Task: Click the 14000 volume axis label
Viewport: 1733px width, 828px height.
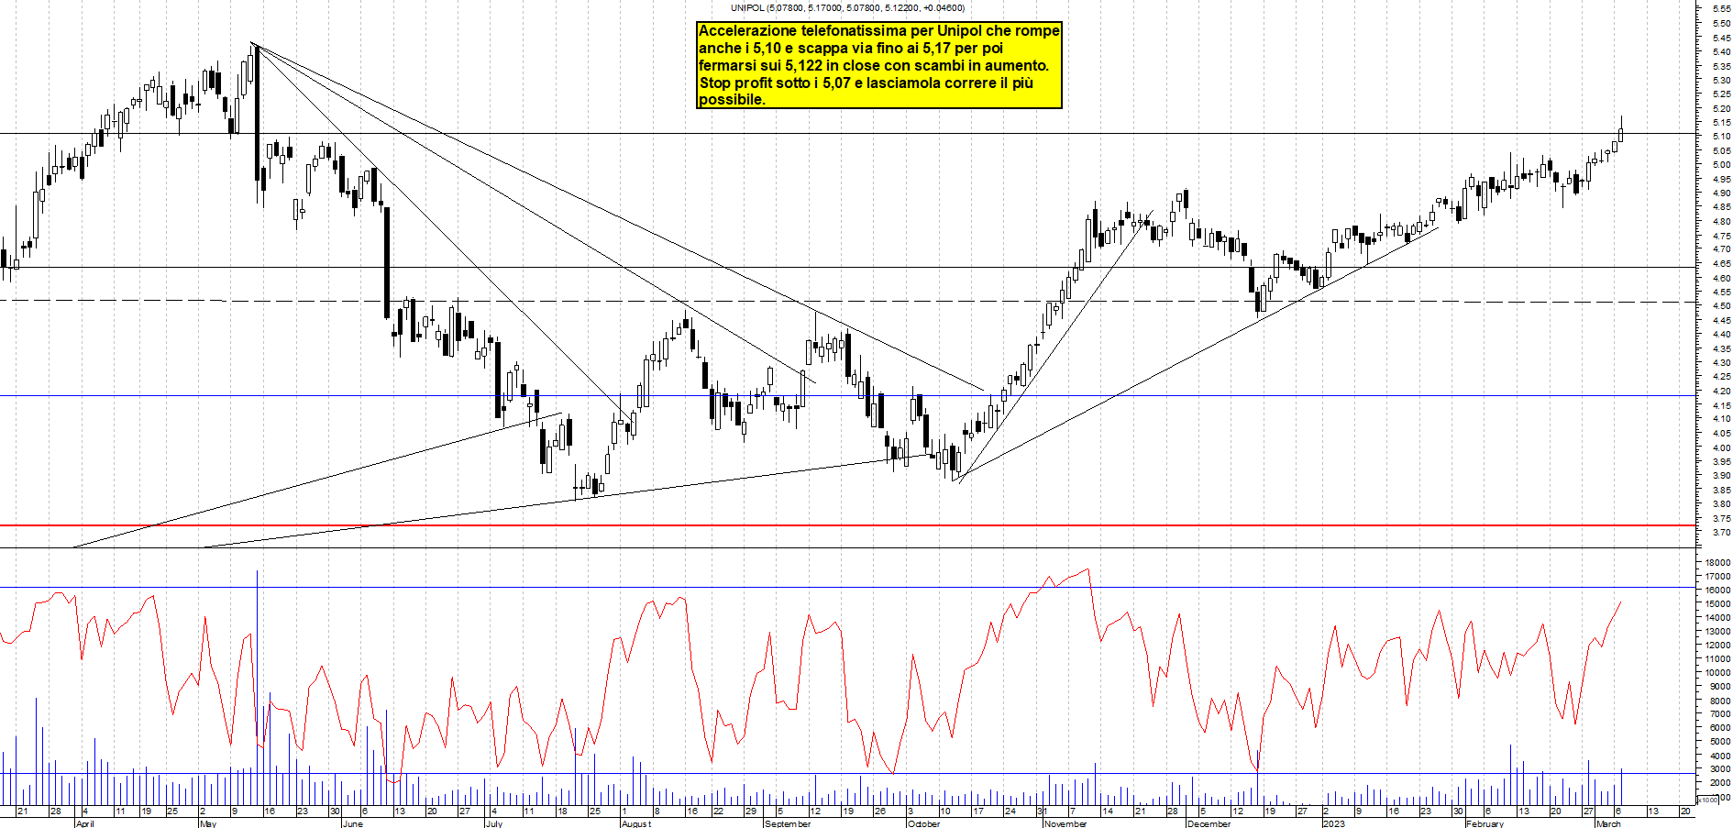Action: point(1717,618)
